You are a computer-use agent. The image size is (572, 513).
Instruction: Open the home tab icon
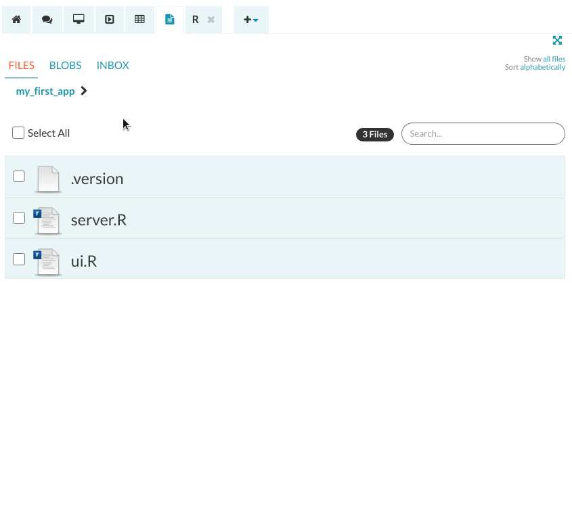coord(16,20)
